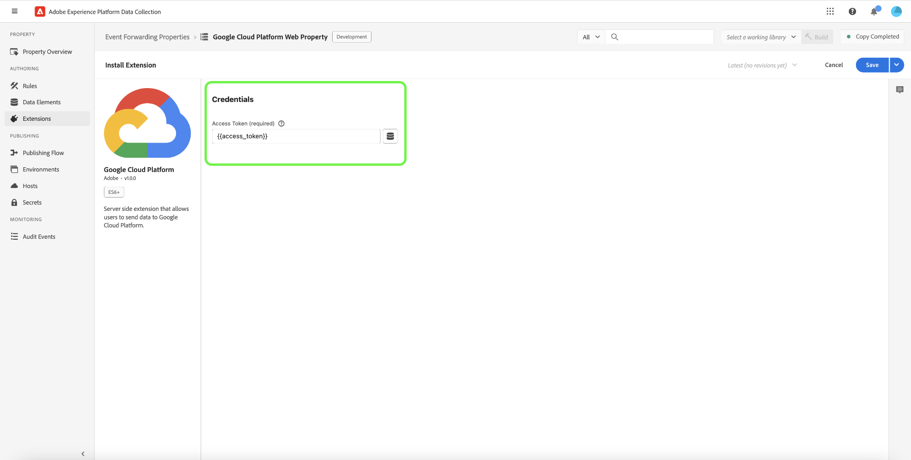
Task: Collapse the left sidebar
Action: click(83, 453)
